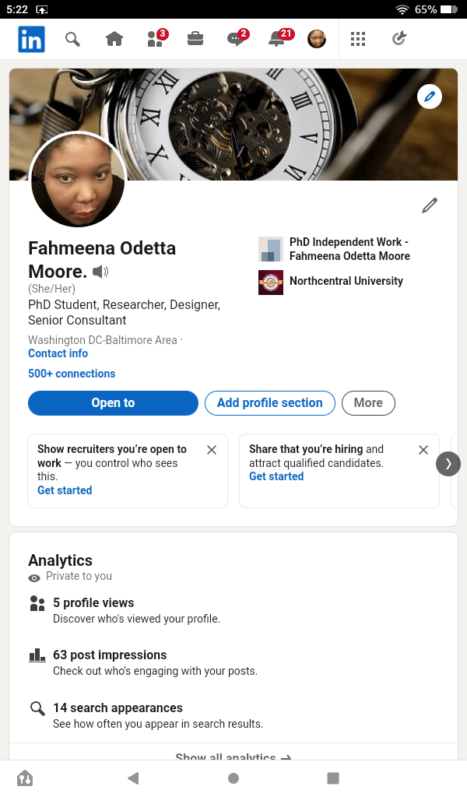Play name pronunciation speaker icon
Screen dimensions: 467x797
(x=100, y=272)
